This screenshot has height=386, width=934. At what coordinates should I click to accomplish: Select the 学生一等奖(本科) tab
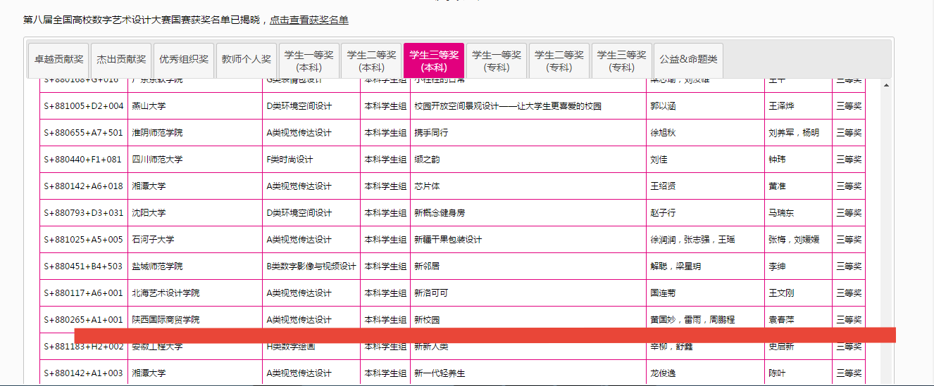(x=309, y=61)
